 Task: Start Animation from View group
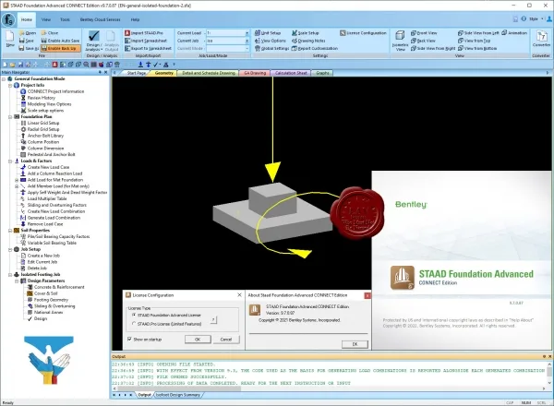514,33
